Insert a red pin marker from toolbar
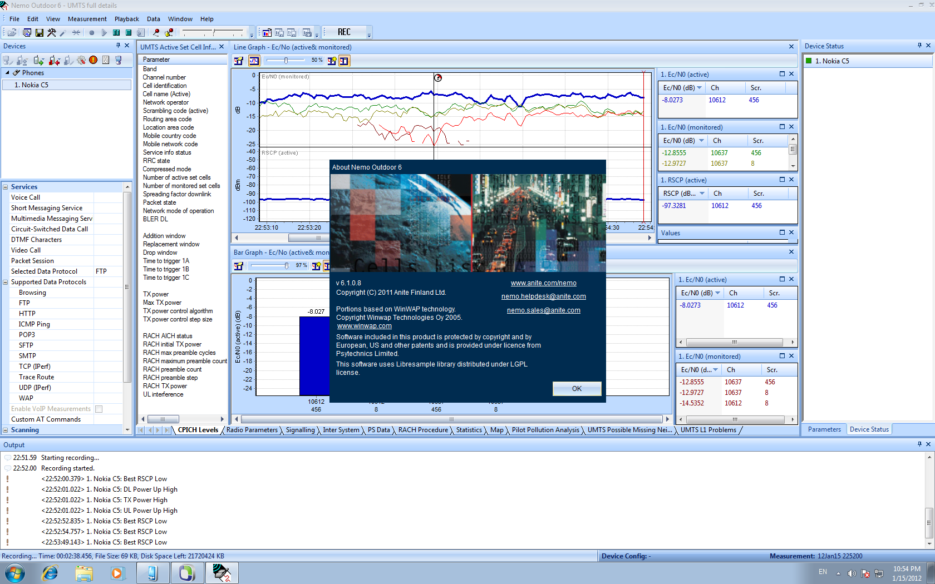The width and height of the screenshot is (935, 584). [156, 33]
